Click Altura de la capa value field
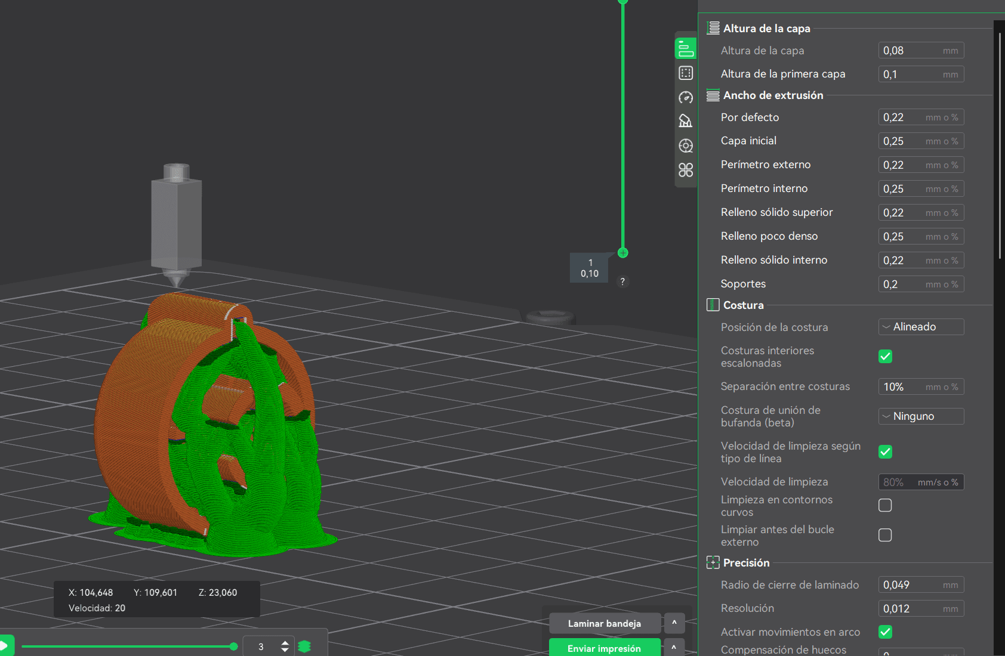 [921, 51]
